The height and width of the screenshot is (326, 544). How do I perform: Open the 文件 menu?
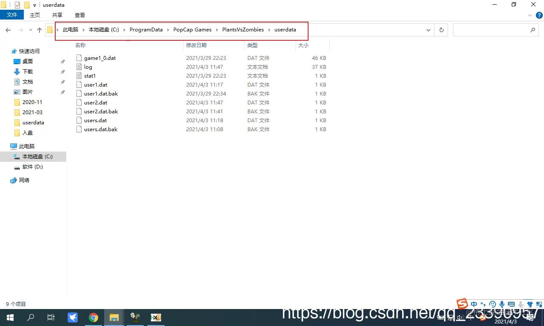[x=12, y=15]
